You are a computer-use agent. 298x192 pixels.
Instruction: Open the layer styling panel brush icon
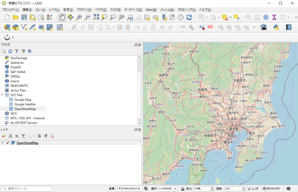coord(4,136)
